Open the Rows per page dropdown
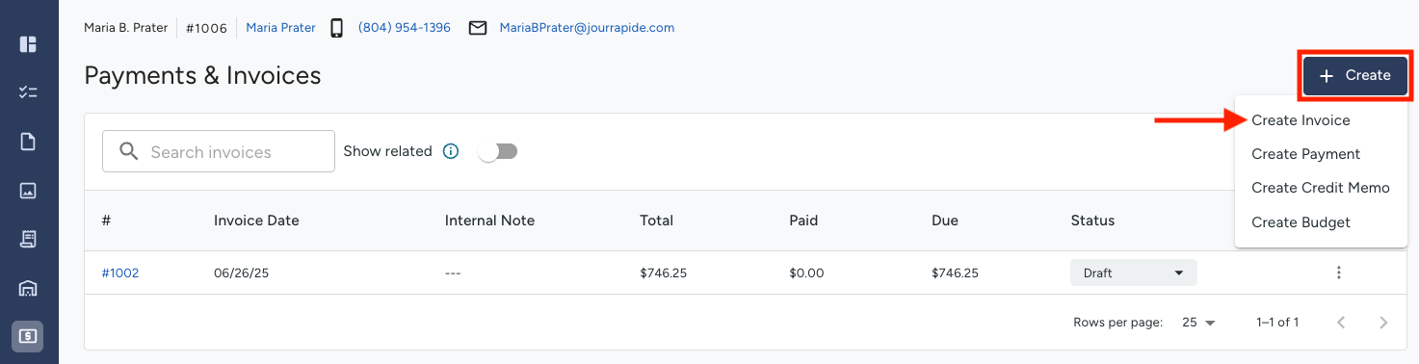Viewport: 1419px width, 364px height. pos(1198,323)
